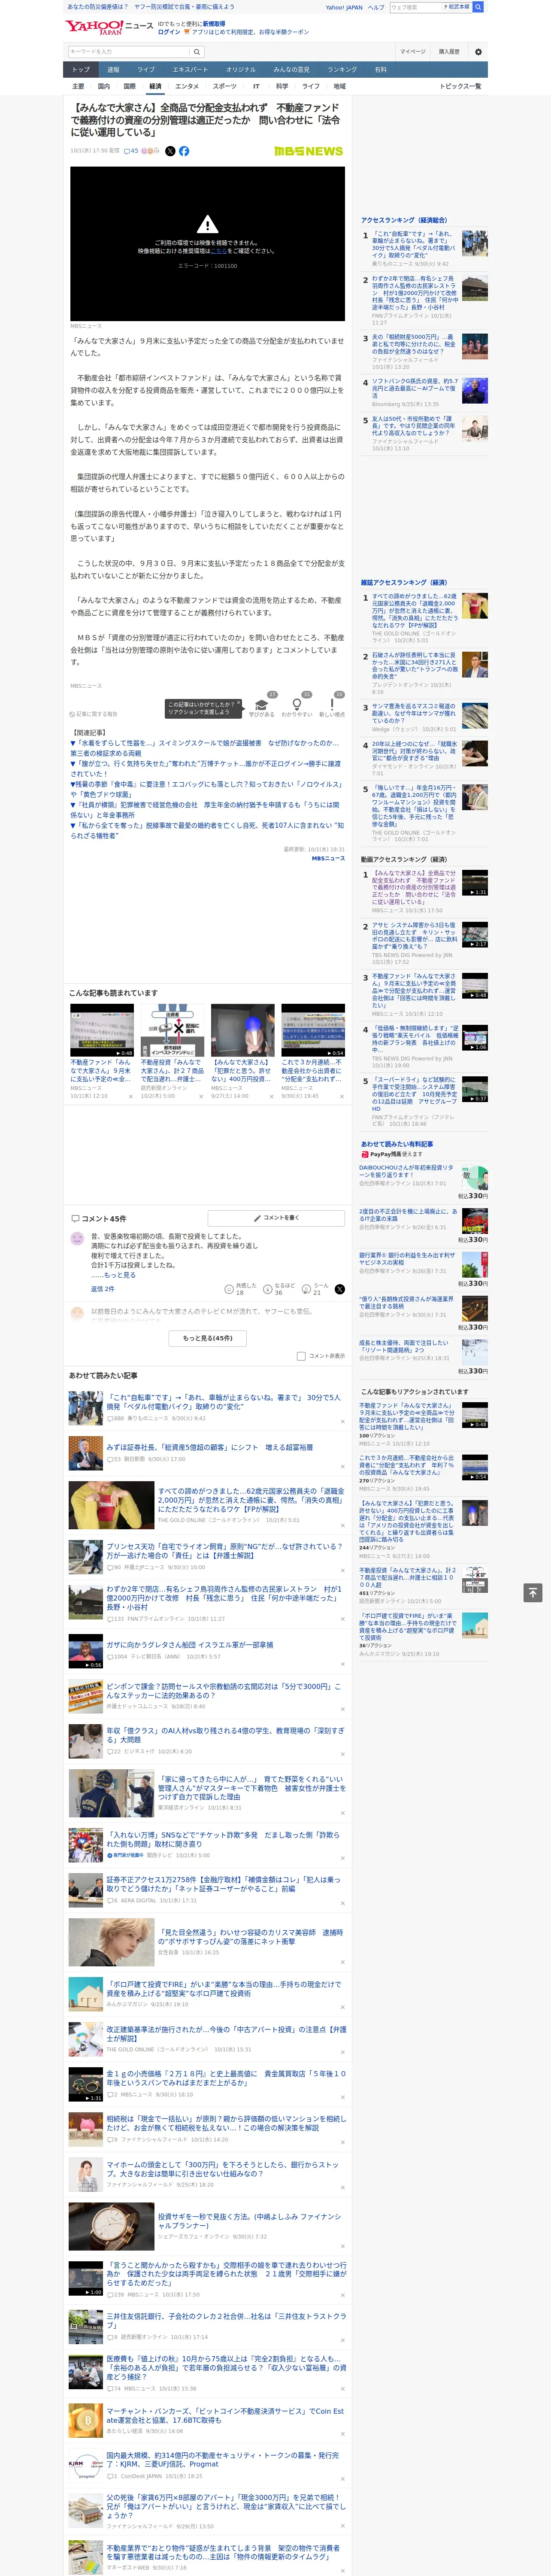Open the settings gear icon in header
Screen dimensions: 551x2576
[478, 52]
